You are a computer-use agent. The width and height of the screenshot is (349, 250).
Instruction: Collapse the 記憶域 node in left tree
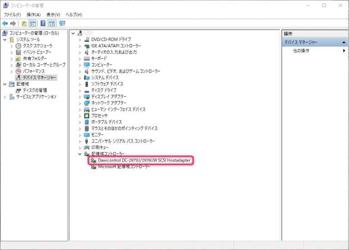tap(5, 84)
